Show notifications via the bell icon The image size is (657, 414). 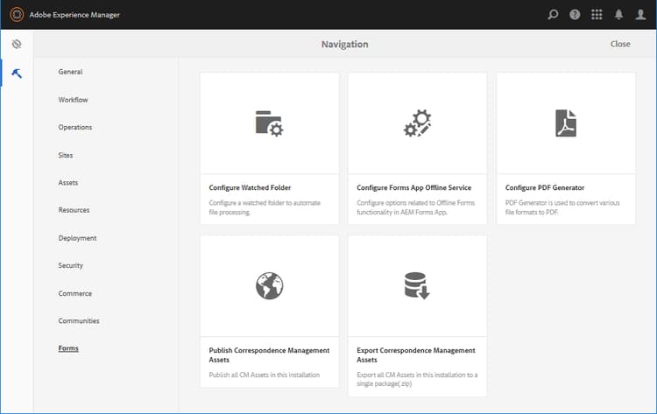618,15
